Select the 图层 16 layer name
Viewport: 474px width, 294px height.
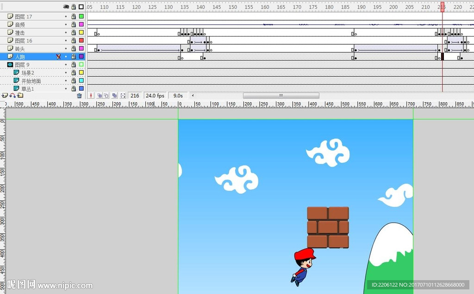[x=23, y=41]
